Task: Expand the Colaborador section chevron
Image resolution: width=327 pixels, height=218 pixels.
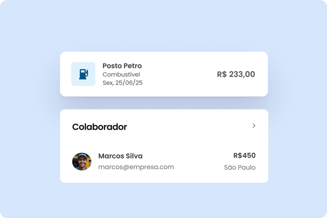Action: click(x=254, y=126)
